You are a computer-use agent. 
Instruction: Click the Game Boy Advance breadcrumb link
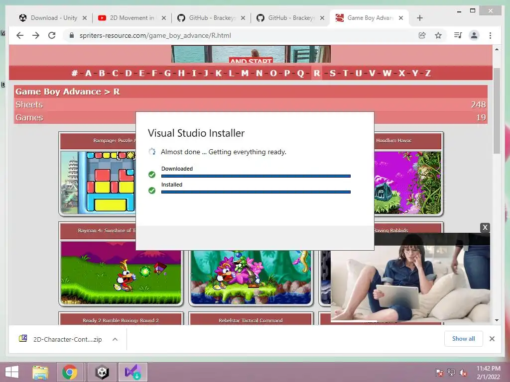pyautogui.click(x=58, y=92)
